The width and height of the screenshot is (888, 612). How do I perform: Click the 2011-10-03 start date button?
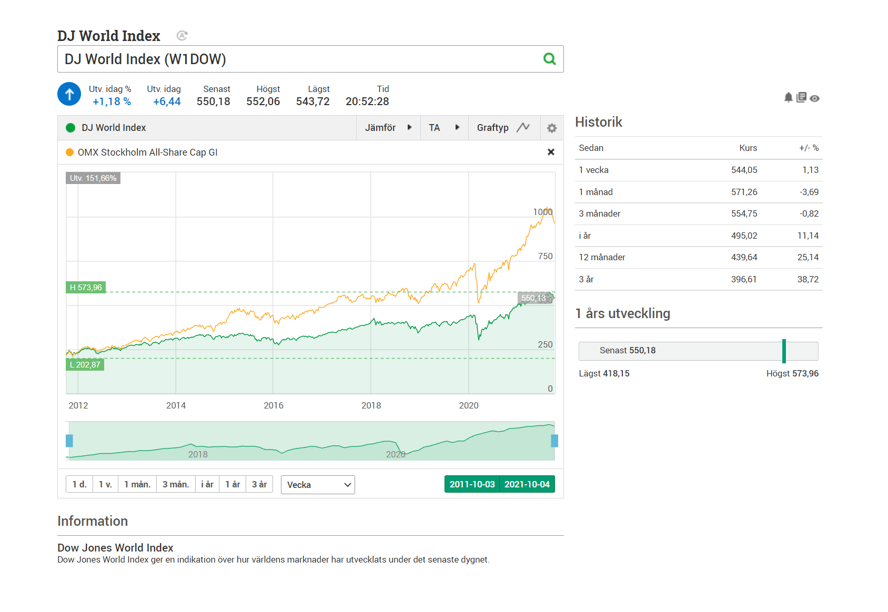[x=472, y=484]
